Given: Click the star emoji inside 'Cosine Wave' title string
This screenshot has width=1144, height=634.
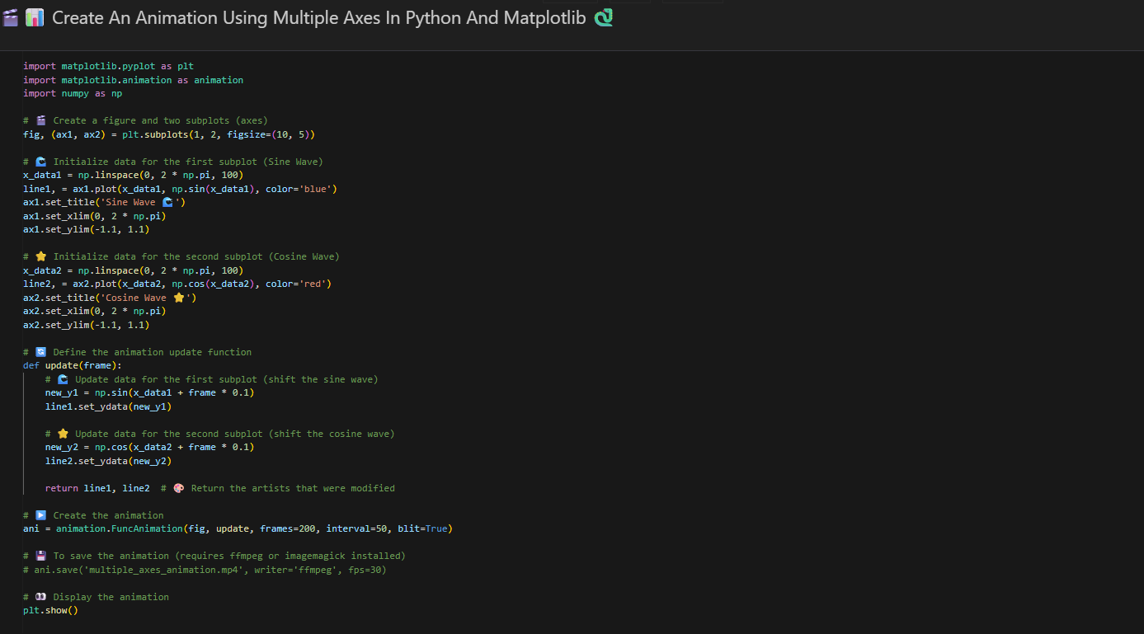Looking at the screenshot, I should pyautogui.click(x=180, y=298).
